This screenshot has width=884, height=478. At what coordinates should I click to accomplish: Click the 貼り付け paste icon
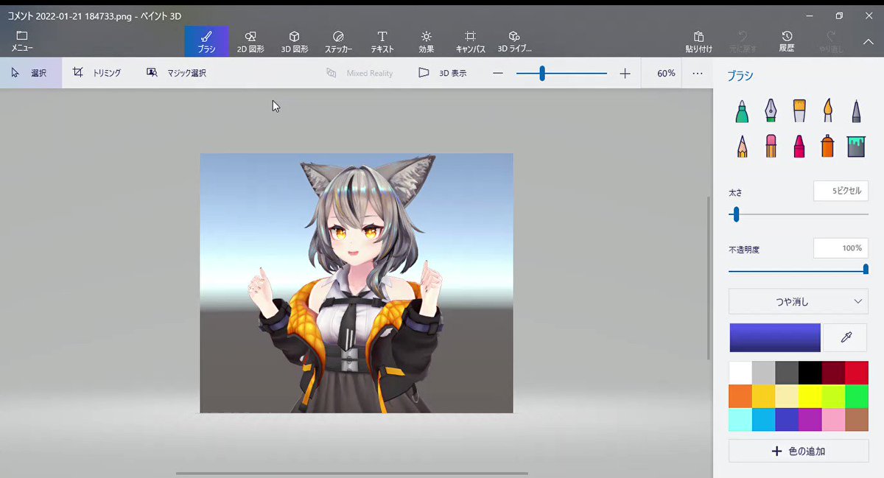coord(699,41)
